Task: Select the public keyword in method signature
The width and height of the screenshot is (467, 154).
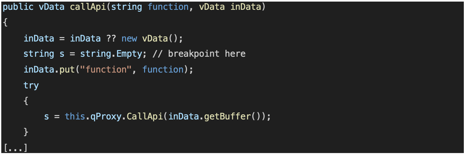Action: pos(18,7)
